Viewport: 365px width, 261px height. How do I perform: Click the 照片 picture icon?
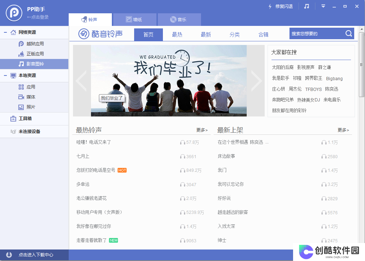coord(21,107)
